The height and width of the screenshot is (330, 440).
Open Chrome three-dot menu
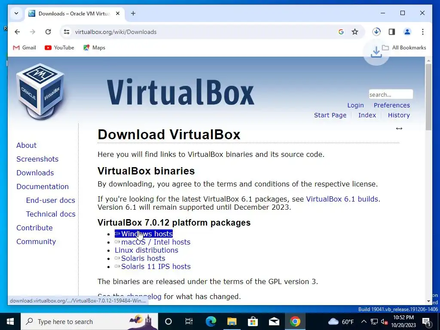click(423, 32)
